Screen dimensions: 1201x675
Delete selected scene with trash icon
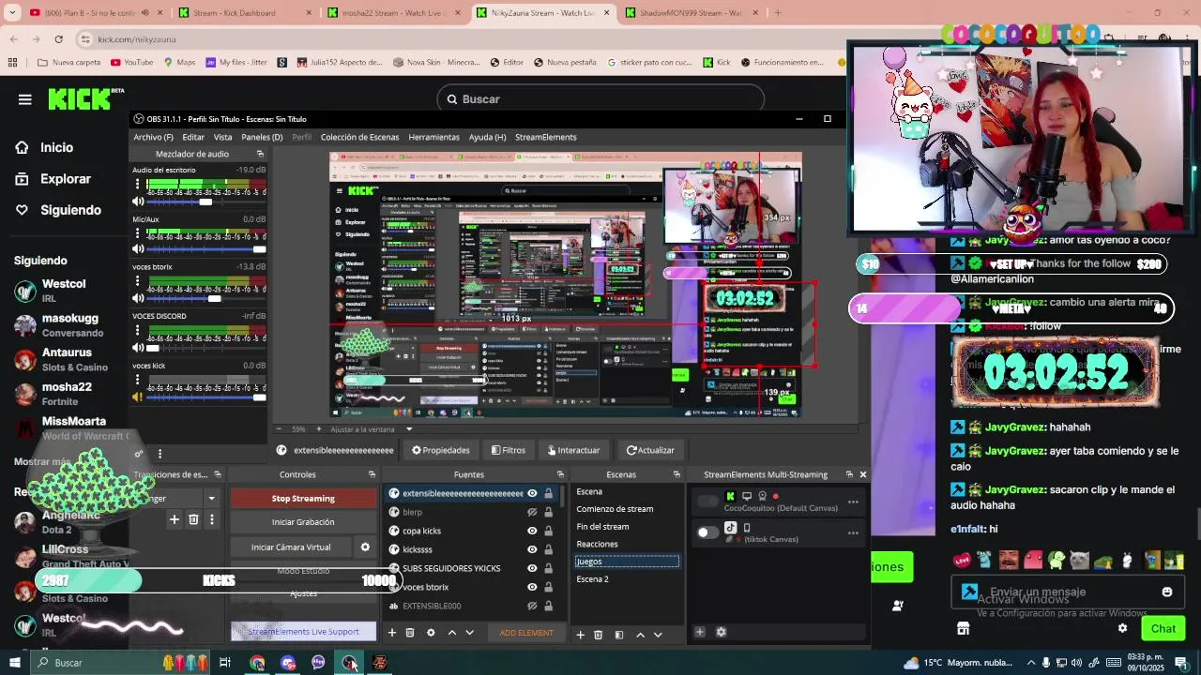[599, 636]
